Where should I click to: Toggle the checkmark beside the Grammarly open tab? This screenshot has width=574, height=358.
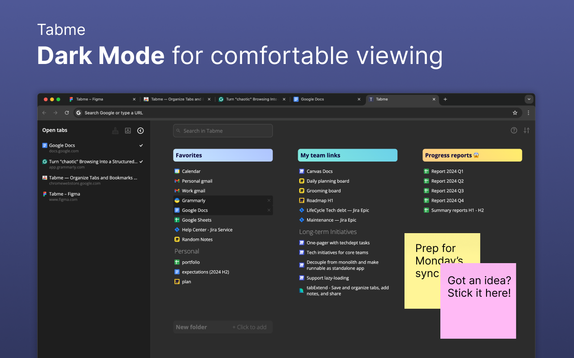(141, 162)
